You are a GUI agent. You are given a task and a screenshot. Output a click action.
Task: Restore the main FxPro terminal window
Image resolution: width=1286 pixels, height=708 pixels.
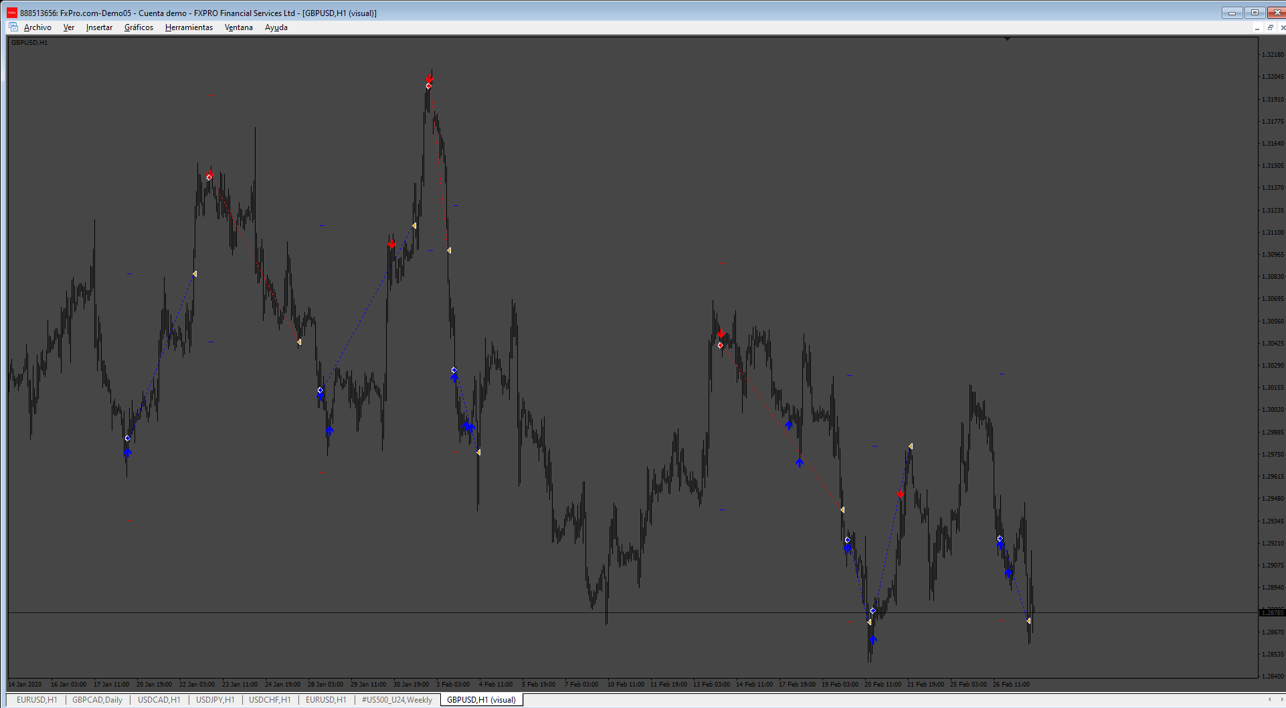pos(1255,13)
